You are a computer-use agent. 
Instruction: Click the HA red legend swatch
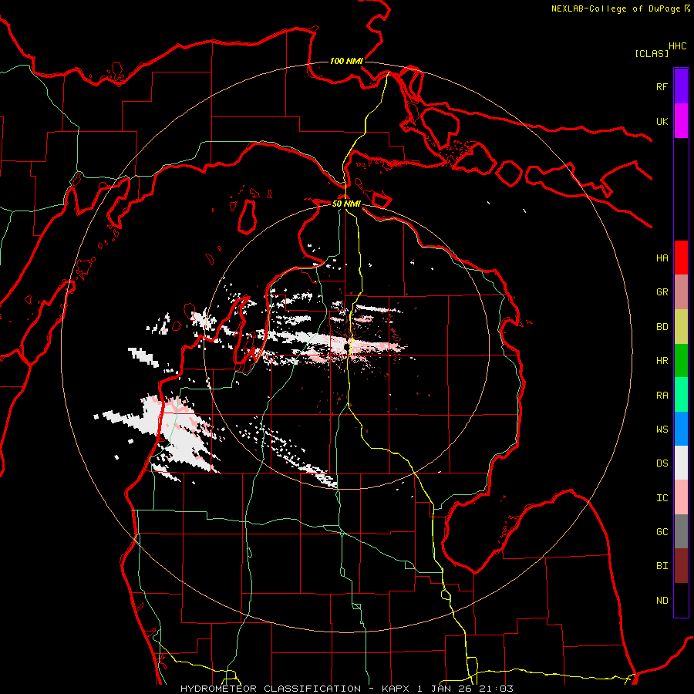click(x=681, y=258)
